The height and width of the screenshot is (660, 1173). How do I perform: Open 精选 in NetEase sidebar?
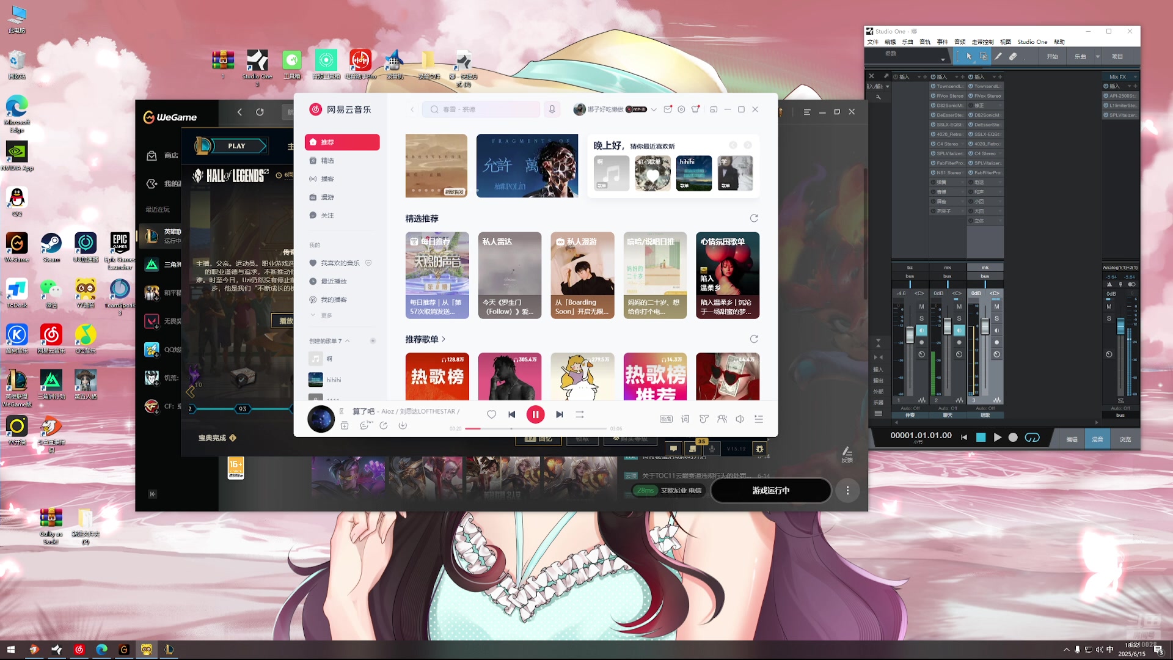point(342,161)
